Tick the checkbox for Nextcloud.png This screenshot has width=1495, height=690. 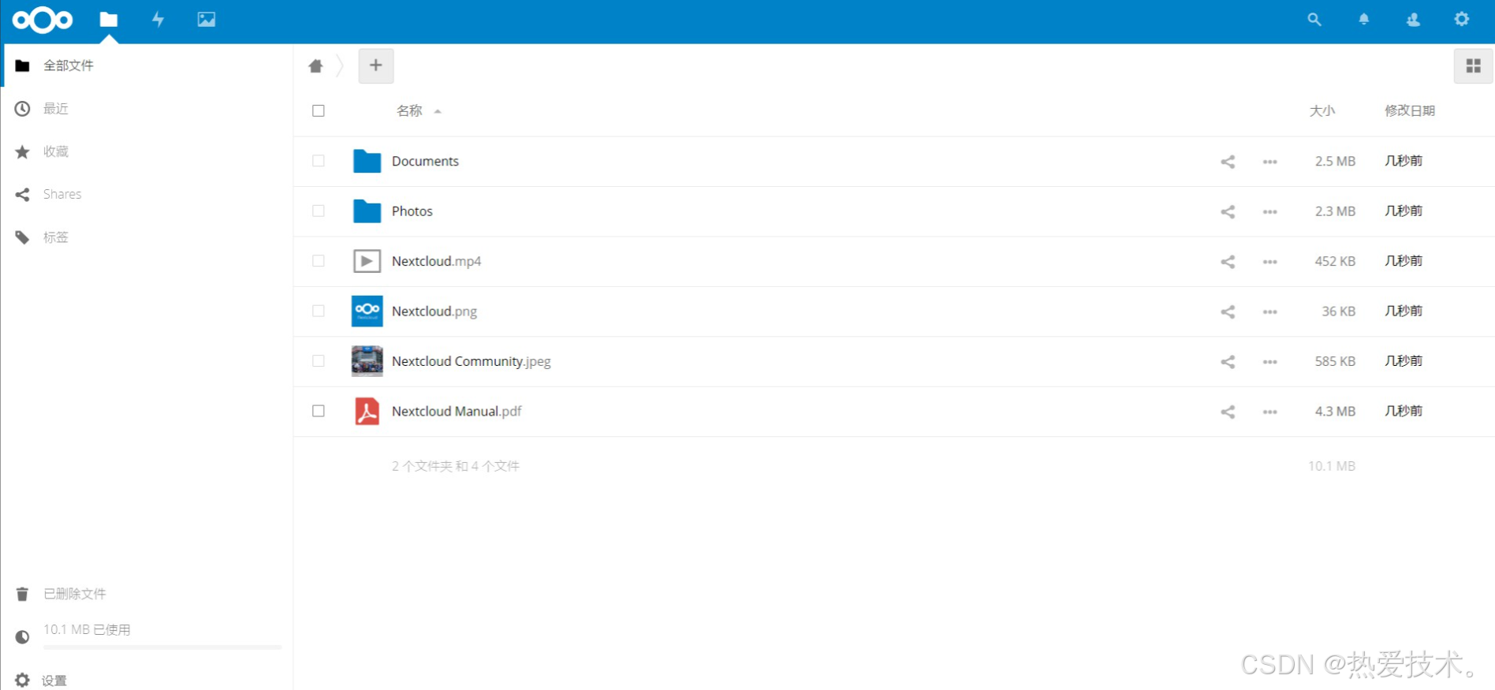(x=319, y=311)
